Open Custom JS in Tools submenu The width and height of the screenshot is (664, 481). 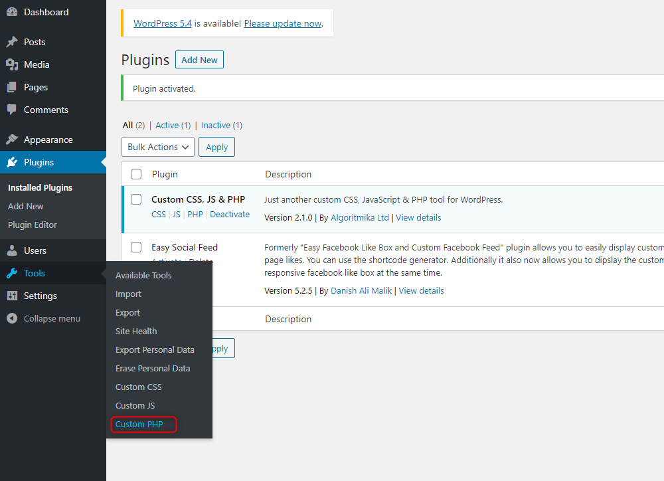coord(135,405)
